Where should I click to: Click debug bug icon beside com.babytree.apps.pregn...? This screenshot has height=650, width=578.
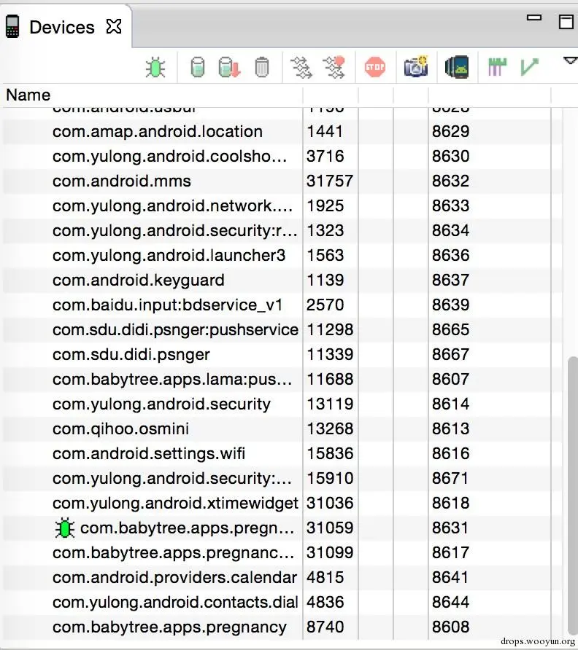[65, 528]
